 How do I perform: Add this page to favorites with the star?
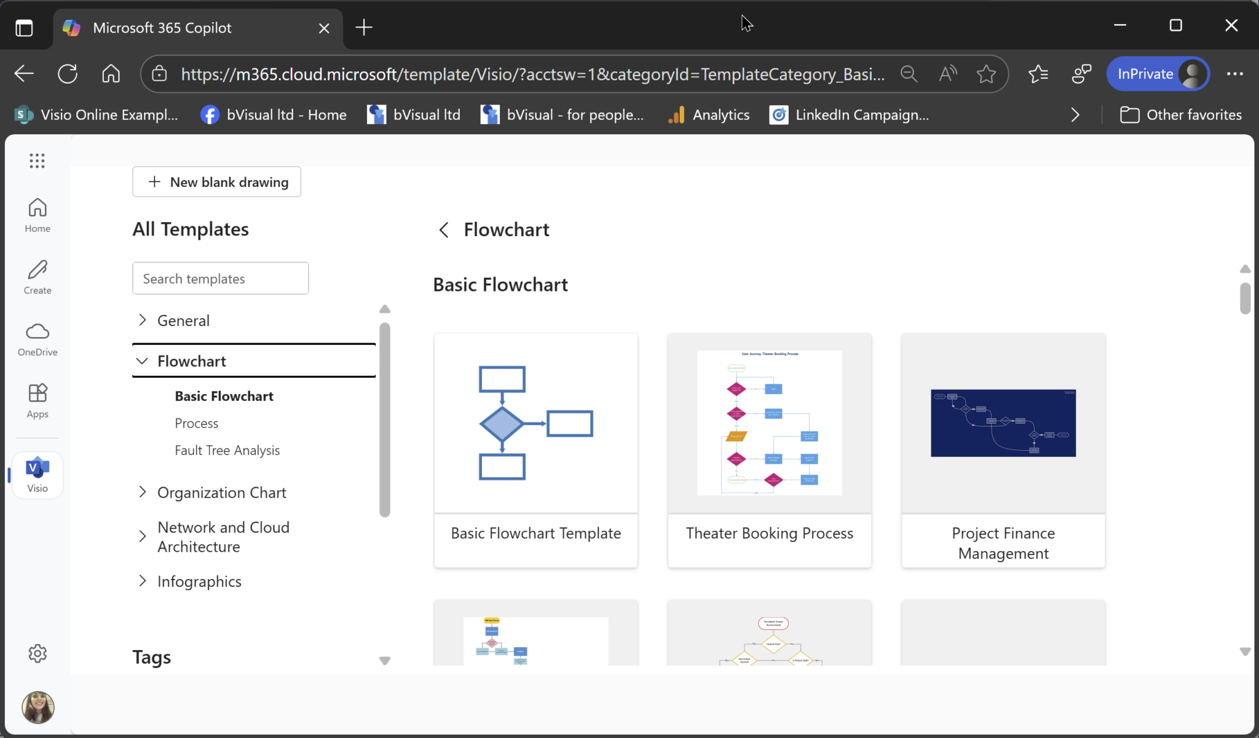[986, 74]
